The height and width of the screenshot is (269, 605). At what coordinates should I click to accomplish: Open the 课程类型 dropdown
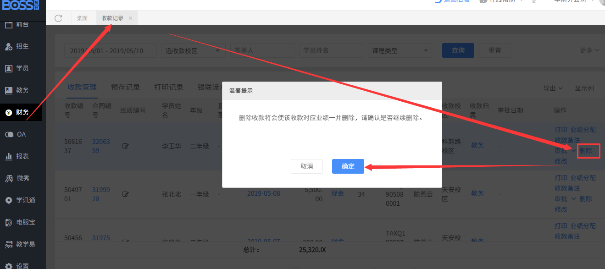[x=400, y=50]
